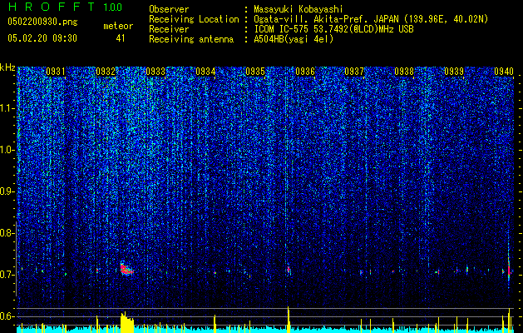
Task: Click the HROFFT title text
Action: 52,7
